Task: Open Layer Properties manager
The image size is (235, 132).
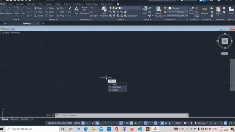Action: [104, 12]
